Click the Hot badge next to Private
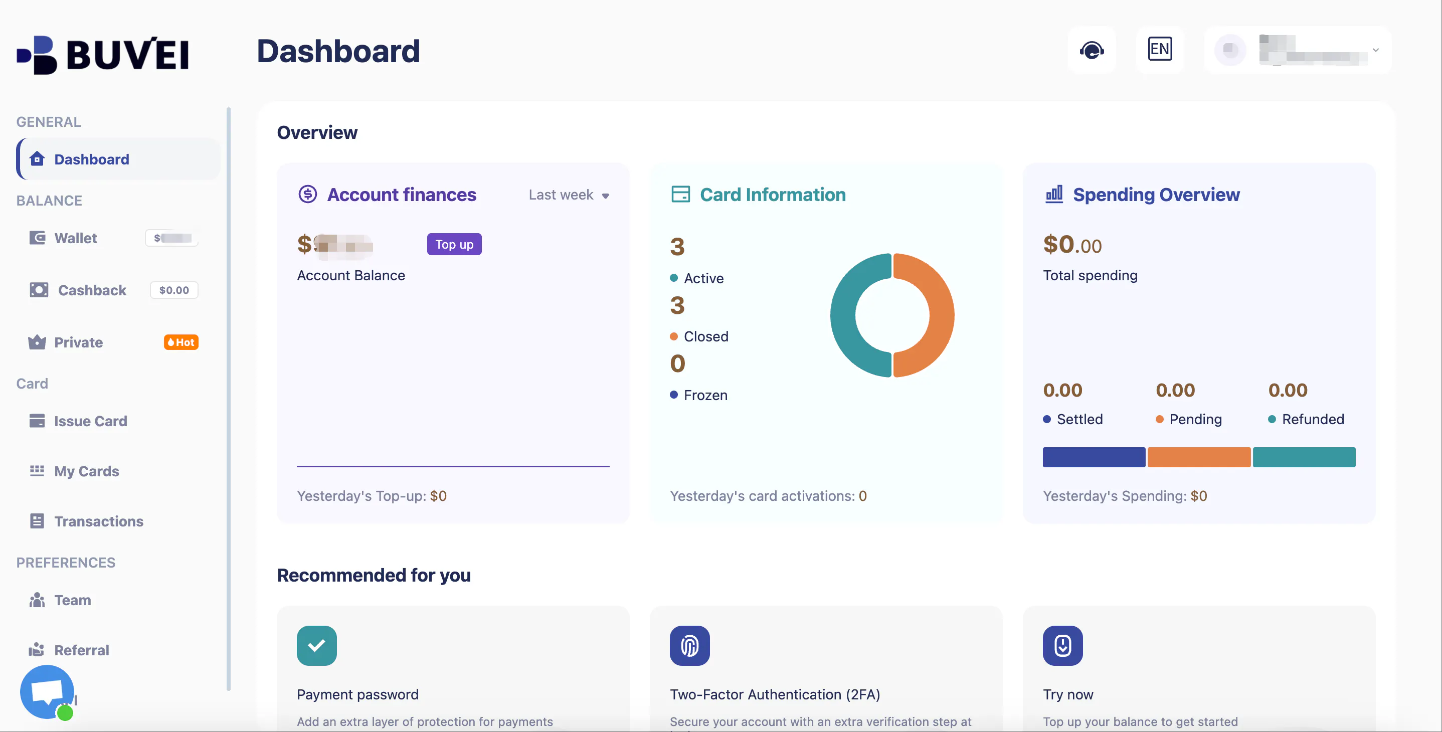Viewport: 1442px width, 732px height. coord(181,342)
